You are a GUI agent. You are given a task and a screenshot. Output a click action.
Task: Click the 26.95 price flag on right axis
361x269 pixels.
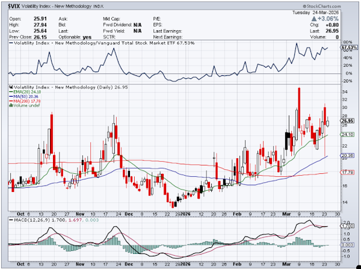pyautogui.click(x=347, y=120)
